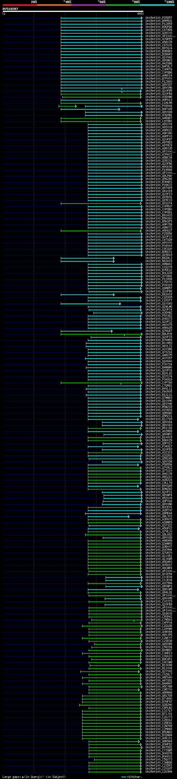The image size is (177, 779).
Task: Click the white query sequence bar
Action: [73, 12]
